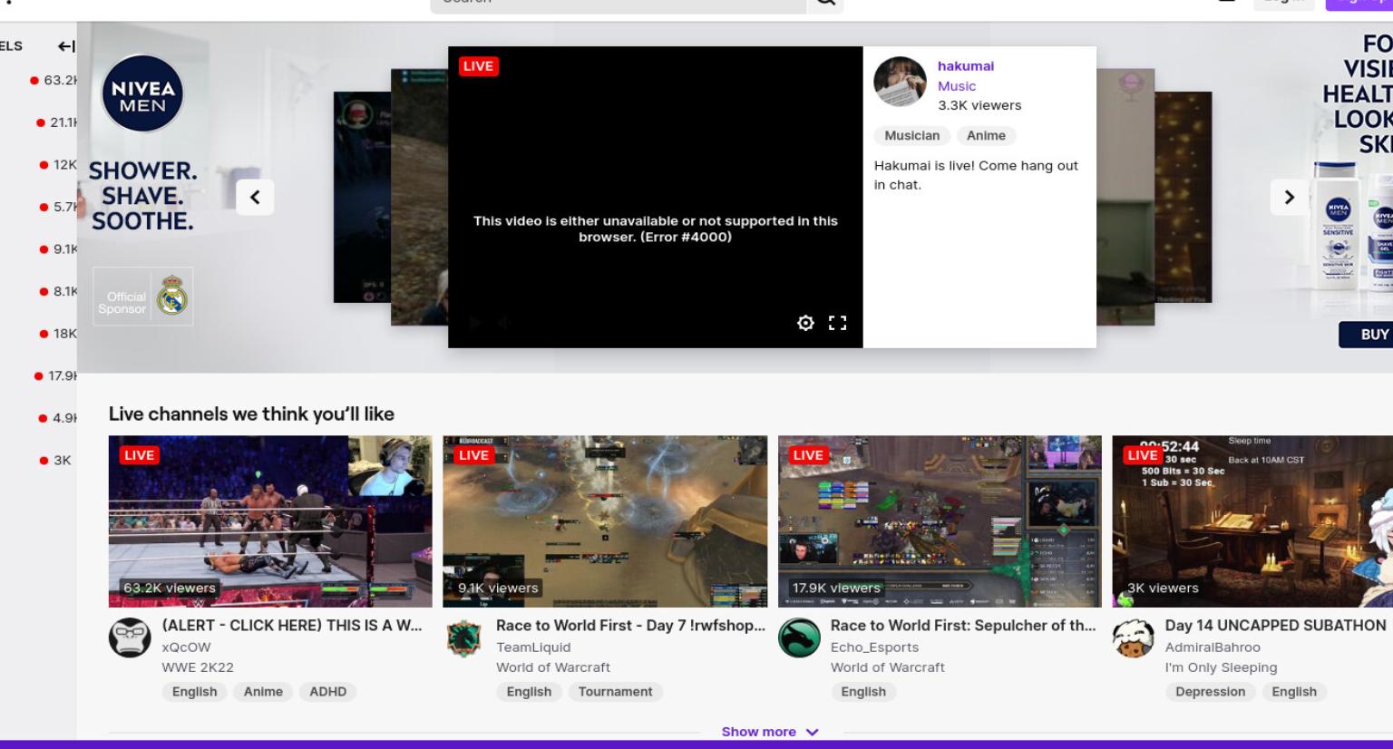Click the featured video error player

pos(655,197)
